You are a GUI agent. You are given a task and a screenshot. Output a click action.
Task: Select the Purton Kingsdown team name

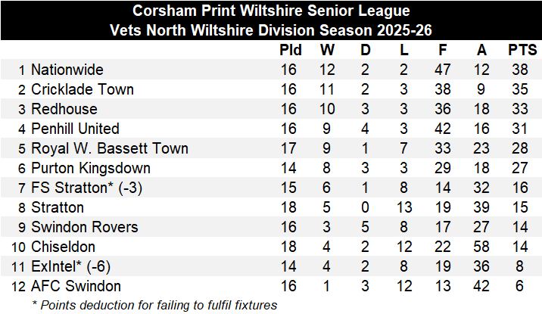point(90,168)
